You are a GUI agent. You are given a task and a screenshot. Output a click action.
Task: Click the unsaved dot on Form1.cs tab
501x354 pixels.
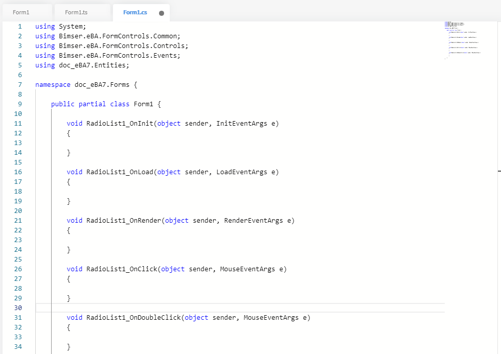click(162, 13)
